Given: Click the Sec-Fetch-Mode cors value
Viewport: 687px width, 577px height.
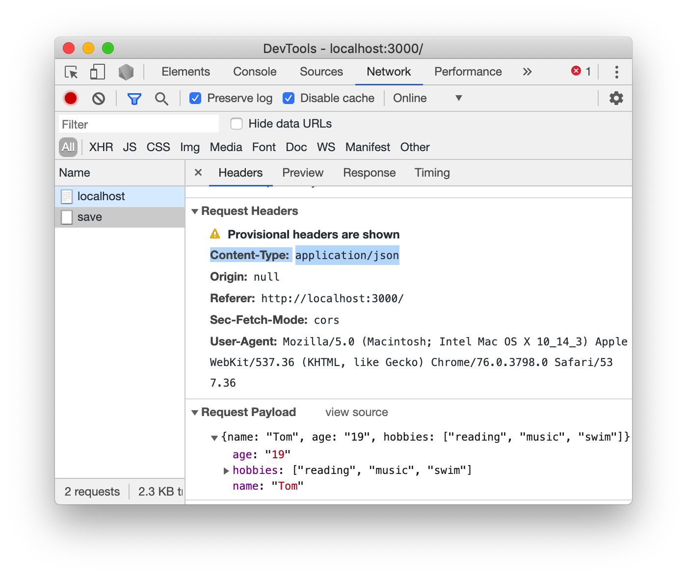Looking at the screenshot, I should 327,320.
